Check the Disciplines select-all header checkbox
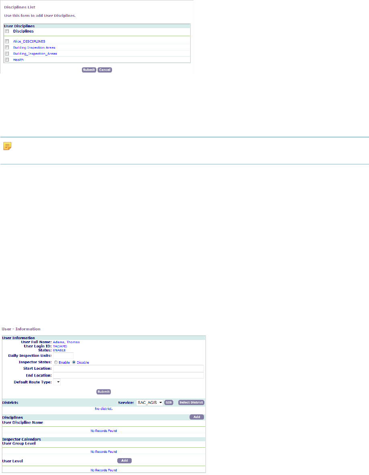 [x=7, y=31]
